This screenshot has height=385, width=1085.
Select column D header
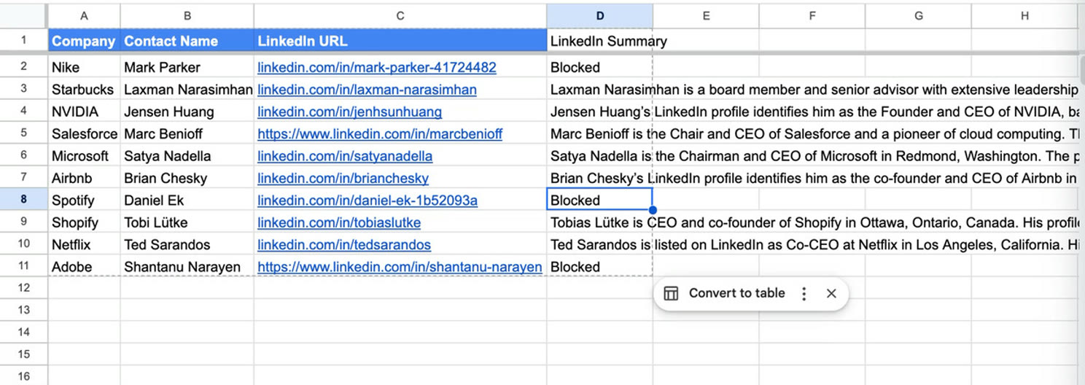click(599, 15)
